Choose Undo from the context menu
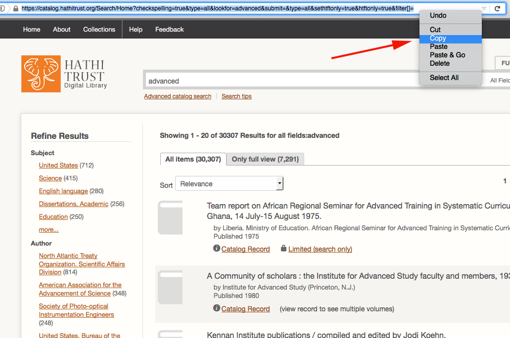Viewport: 510px width, 338px height. pyautogui.click(x=451, y=15)
